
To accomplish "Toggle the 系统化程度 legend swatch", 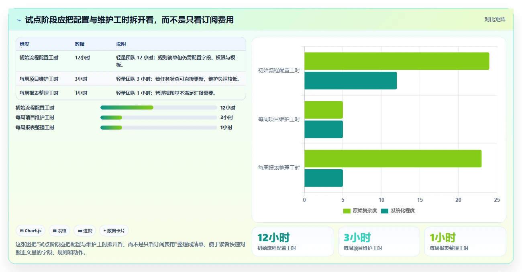I will coord(385,211).
